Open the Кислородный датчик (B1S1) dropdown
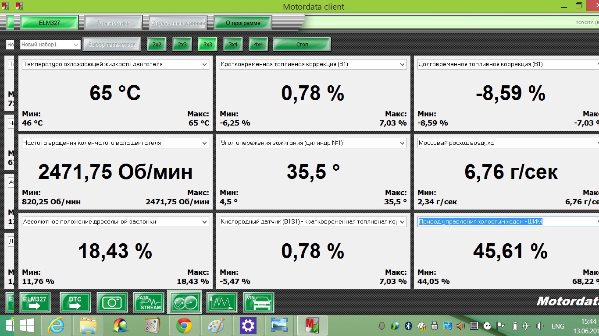599x336 pixels. click(313, 222)
